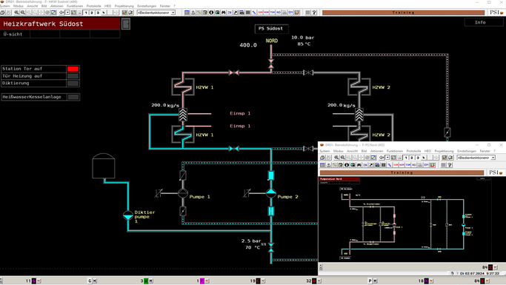The width and height of the screenshot is (506, 285).
Task: Click print icon in PS Nord toolbar
Action: (322, 158)
